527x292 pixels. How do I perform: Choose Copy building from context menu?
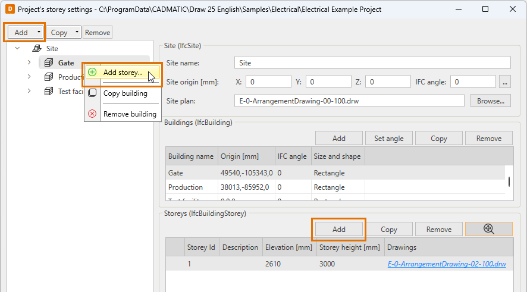[126, 93]
